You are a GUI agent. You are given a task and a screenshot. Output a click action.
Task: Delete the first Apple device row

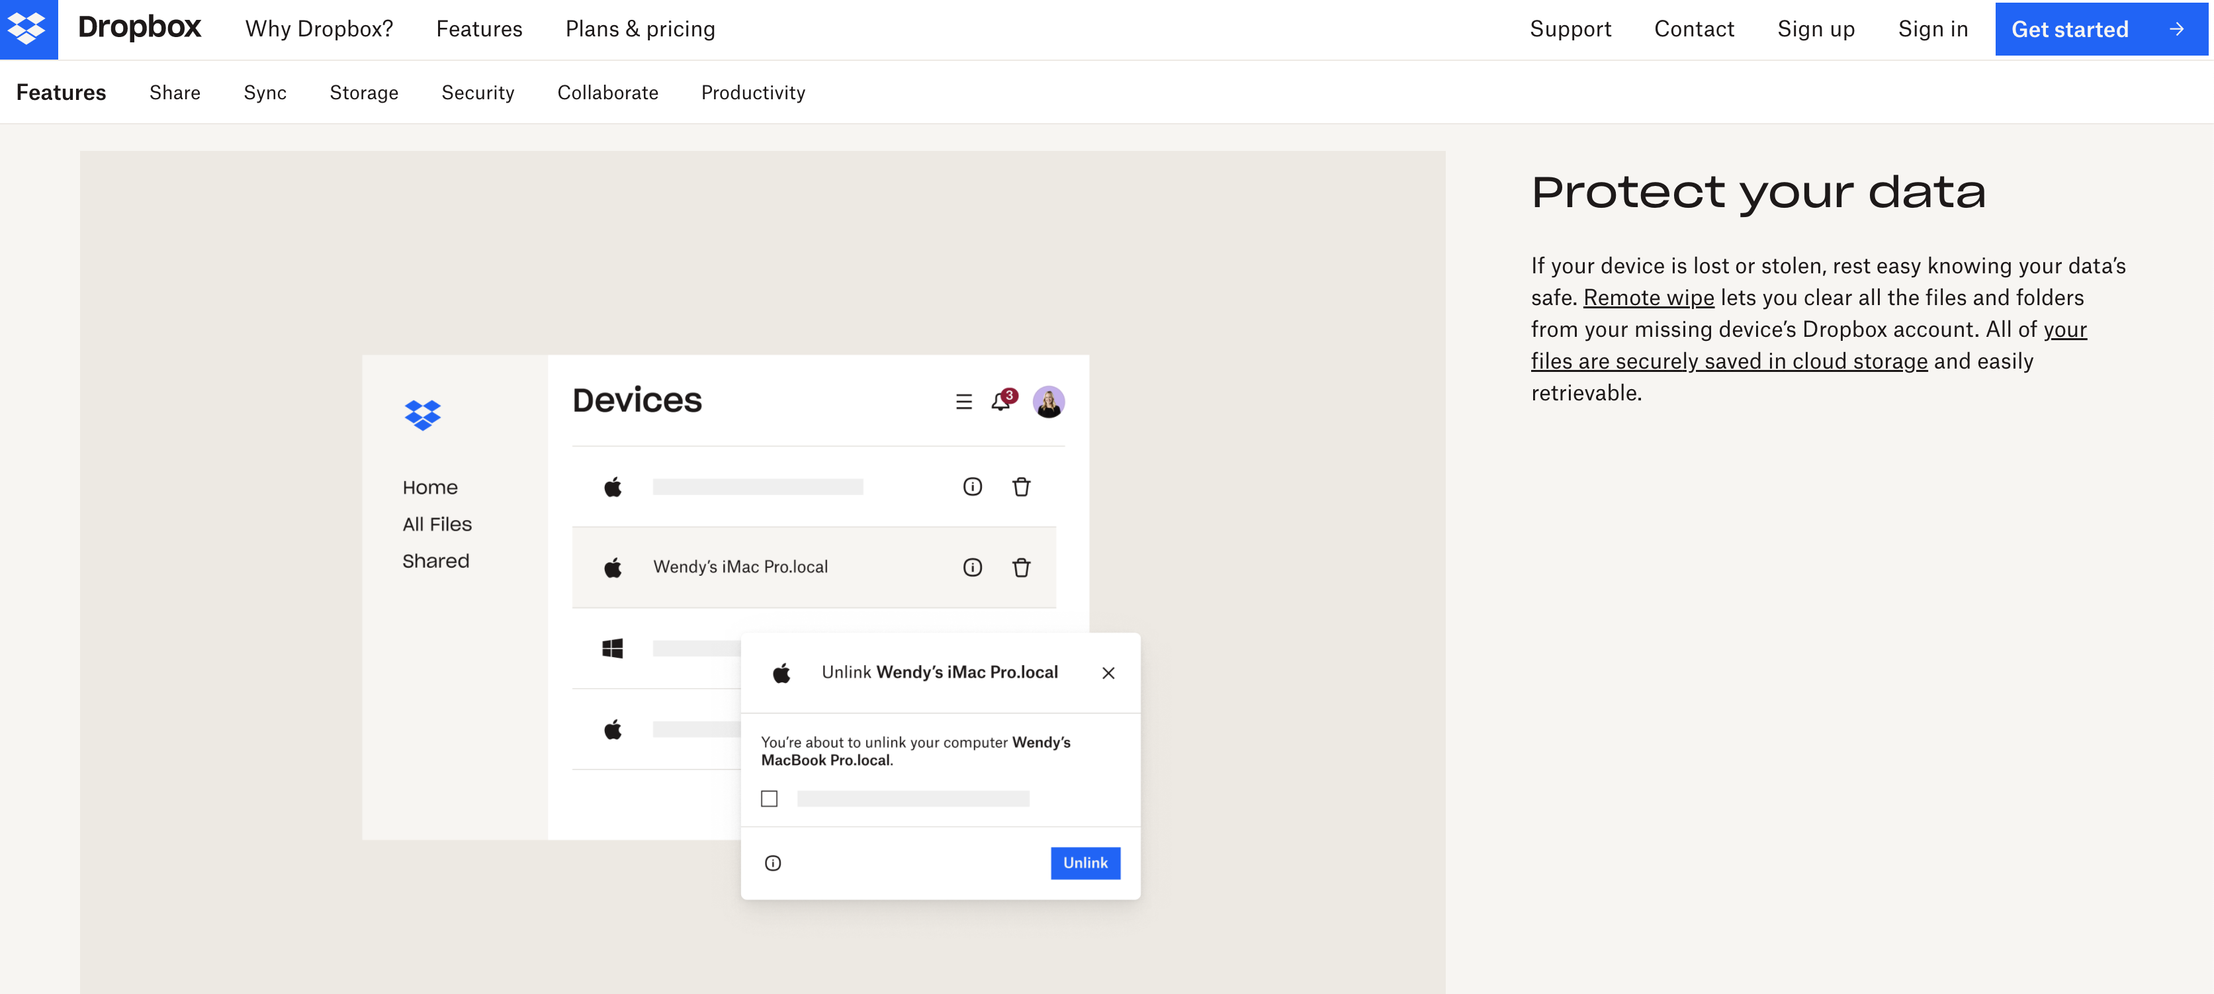point(1020,488)
